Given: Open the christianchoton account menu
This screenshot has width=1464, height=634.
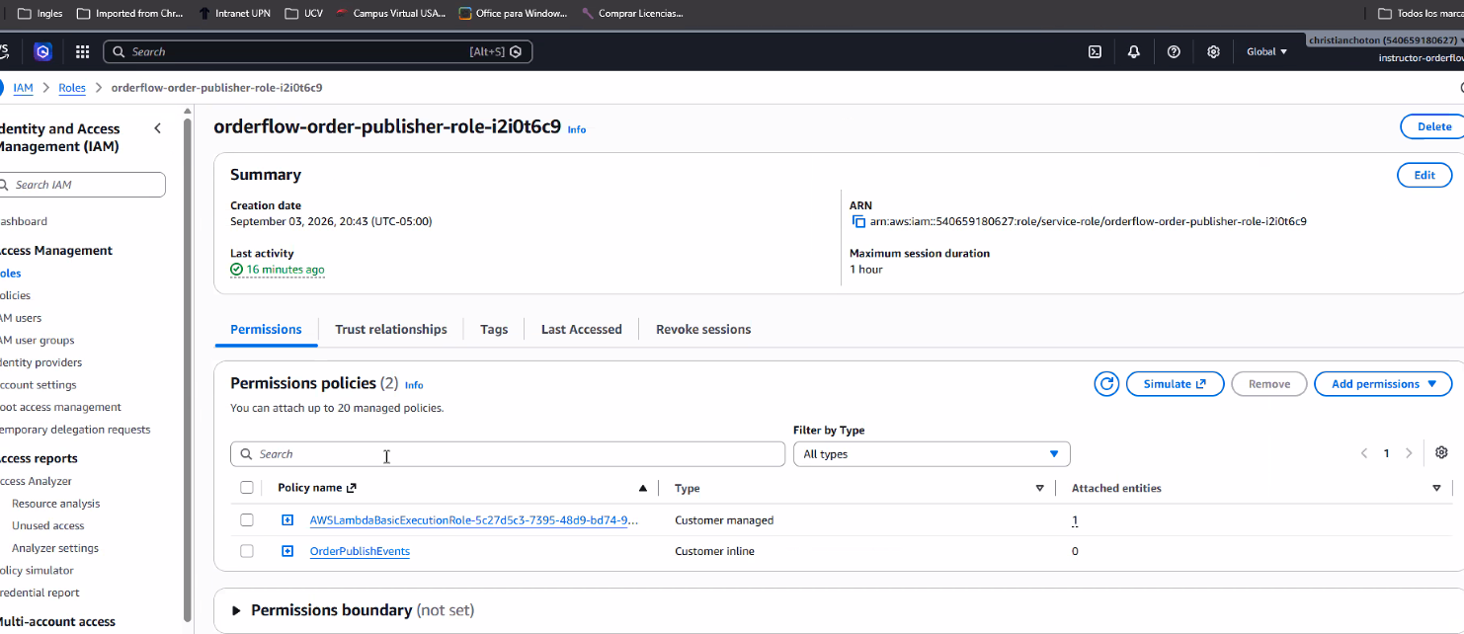Looking at the screenshot, I should (1385, 40).
